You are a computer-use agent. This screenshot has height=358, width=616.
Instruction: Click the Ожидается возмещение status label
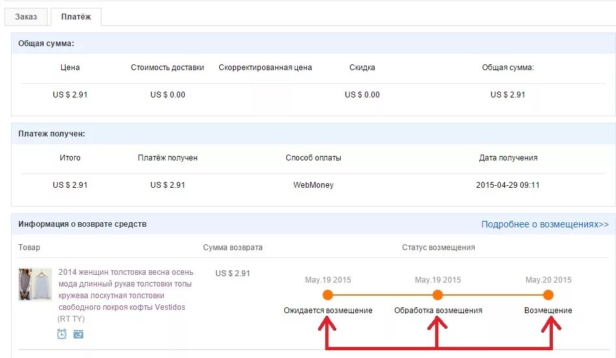click(x=328, y=311)
